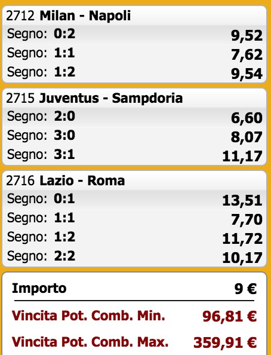Click the 1:1 score under Milan - Napoli
Screen dimensions: 271x355
64,53
